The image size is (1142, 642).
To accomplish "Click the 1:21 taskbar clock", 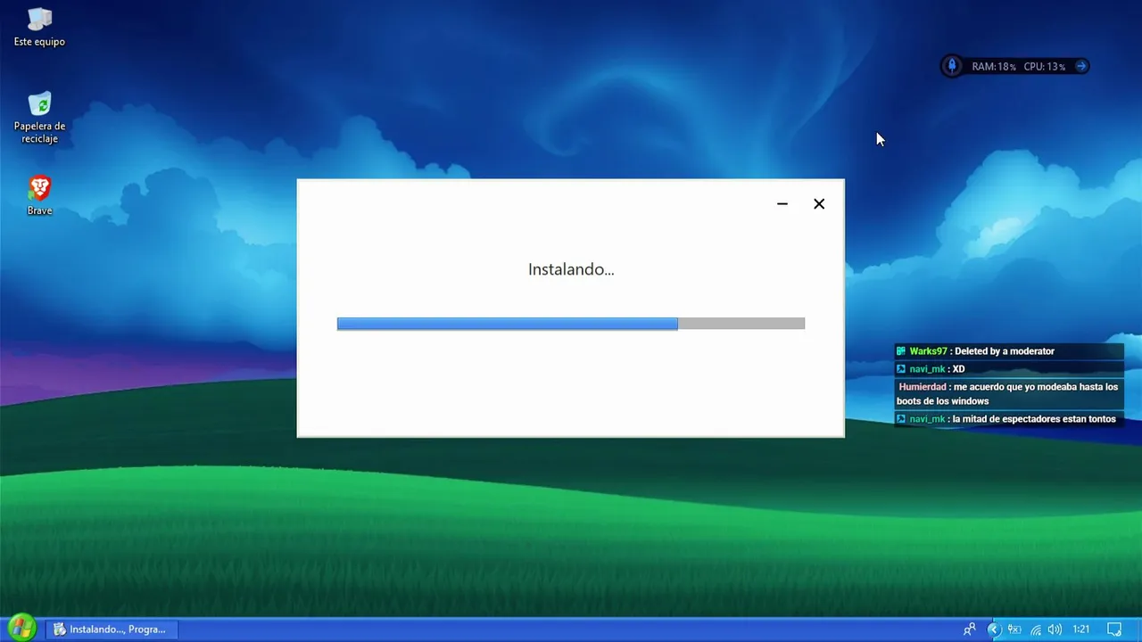I will coord(1081,630).
